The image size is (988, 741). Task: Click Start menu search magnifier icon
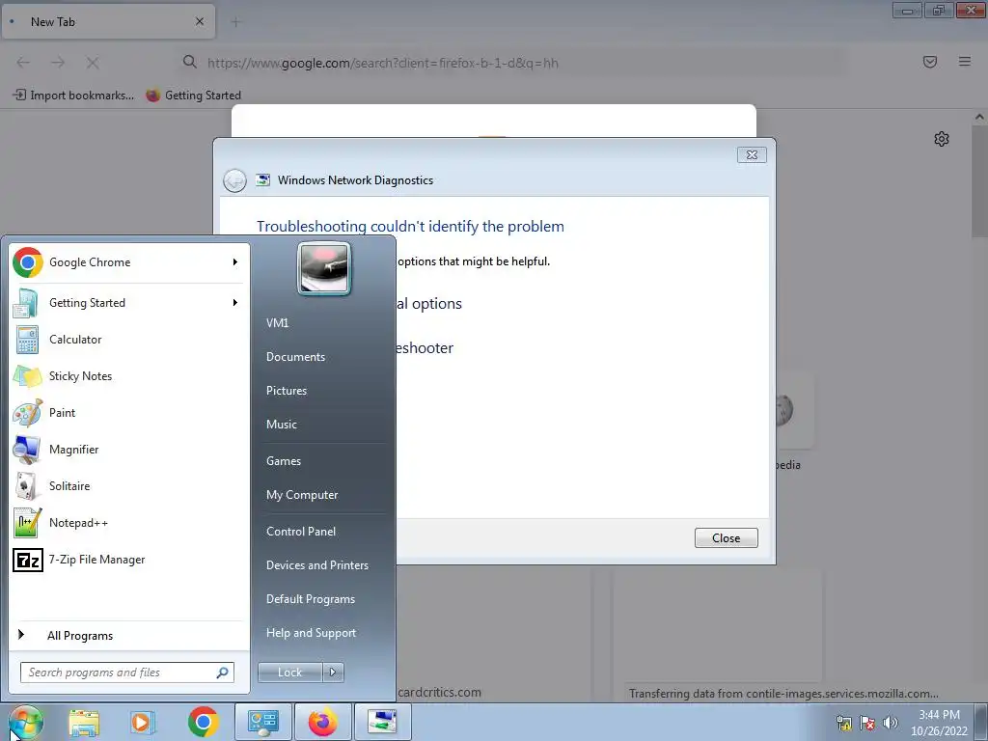click(223, 672)
